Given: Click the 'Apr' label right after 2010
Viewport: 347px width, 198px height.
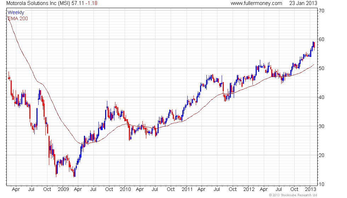Looking at the screenshot, I should click(140, 190).
